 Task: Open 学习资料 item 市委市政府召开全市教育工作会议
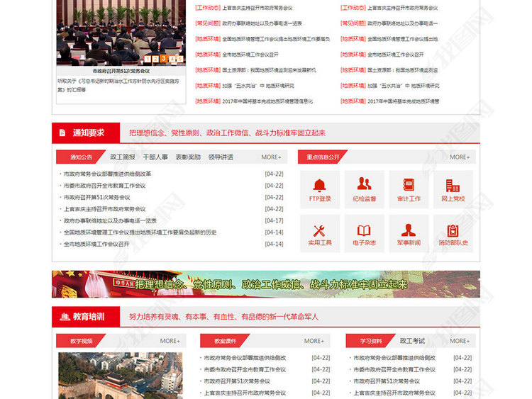point(394,369)
